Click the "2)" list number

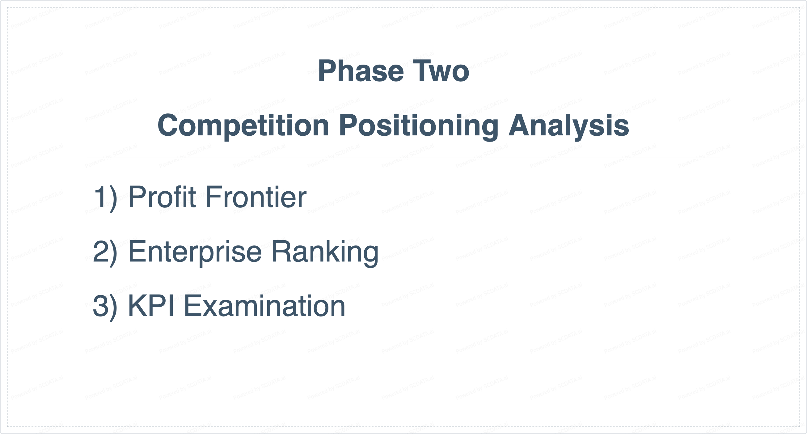pos(105,252)
